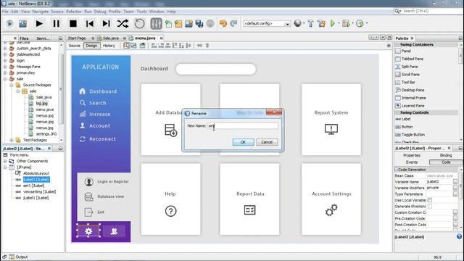Pick Toggle Button from palette
The height and width of the screenshot is (261, 464).
pos(413,135)
